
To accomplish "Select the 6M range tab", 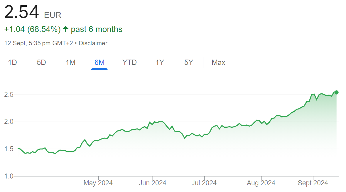I will (x=99, y=63).
